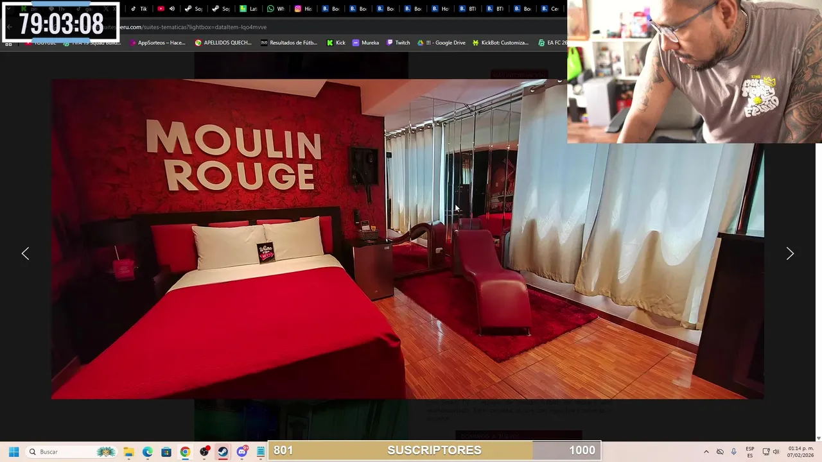Open the Mureka bookmark
Image resolution: width=822 pixels, height=462 pixels.
365,43
